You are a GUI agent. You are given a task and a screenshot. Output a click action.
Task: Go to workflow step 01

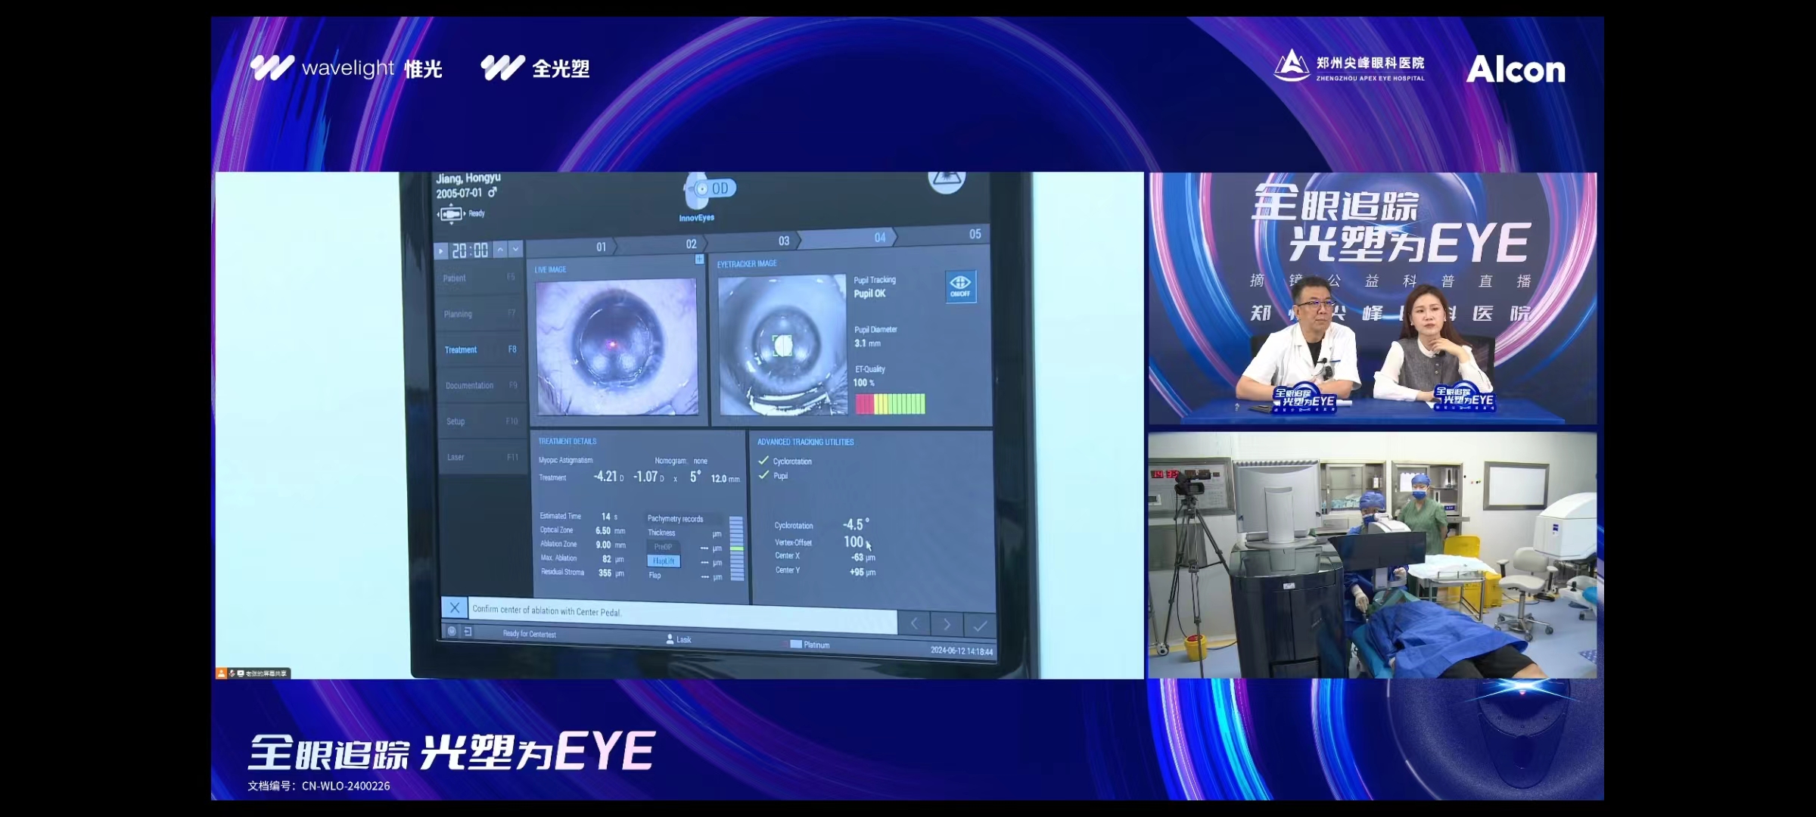(x=571, y=247)
